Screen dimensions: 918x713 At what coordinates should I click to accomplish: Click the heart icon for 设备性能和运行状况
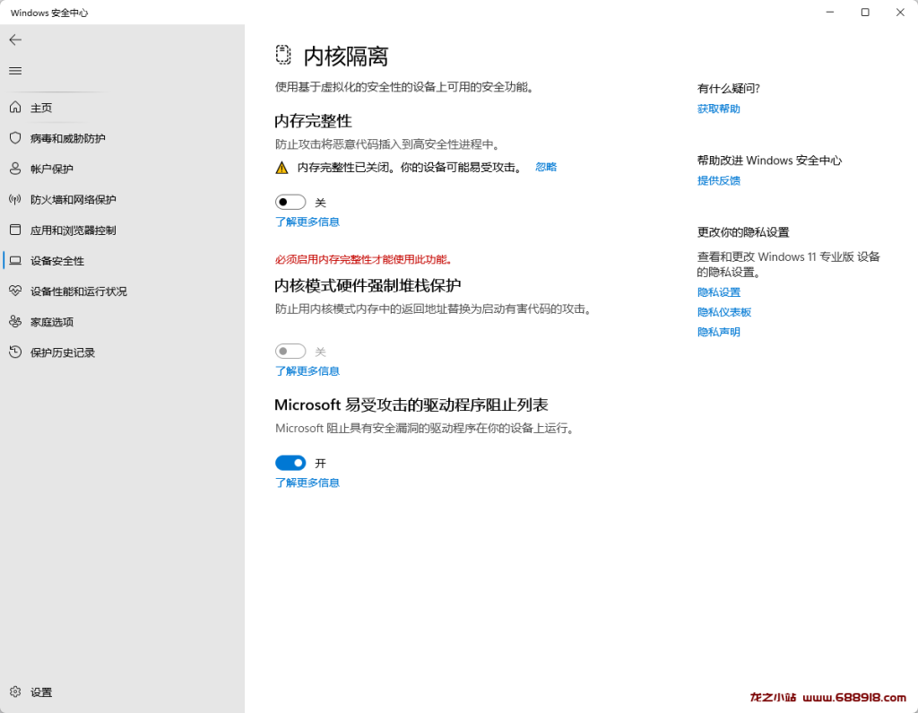tap(15, 291)
